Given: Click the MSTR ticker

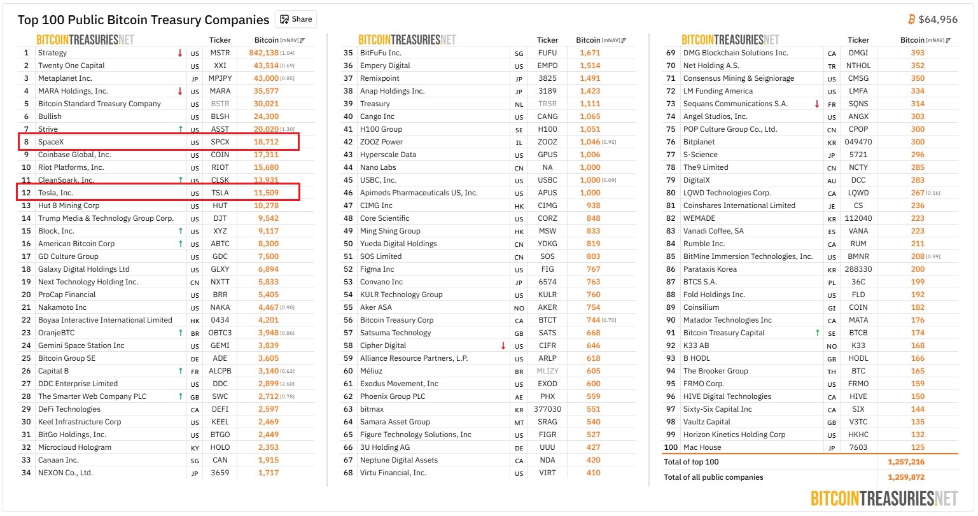Looking at the screenshot, I should point(220,53).
